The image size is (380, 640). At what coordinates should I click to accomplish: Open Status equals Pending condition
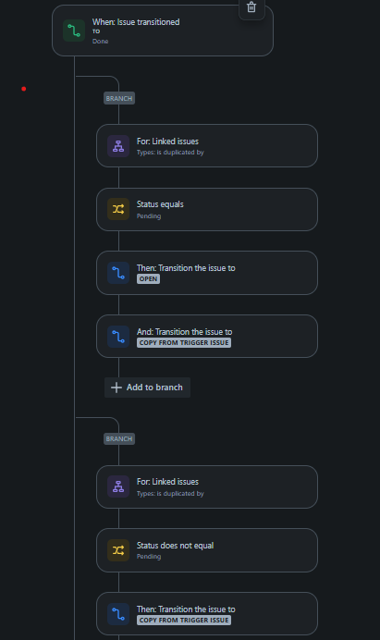pyautogui.click(x=207, y=209)
